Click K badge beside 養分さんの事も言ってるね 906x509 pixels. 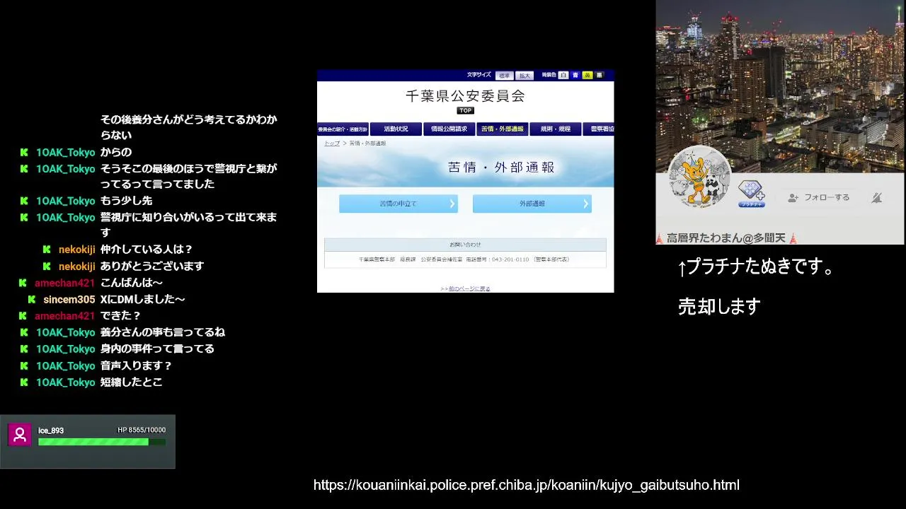pos(24,332)
